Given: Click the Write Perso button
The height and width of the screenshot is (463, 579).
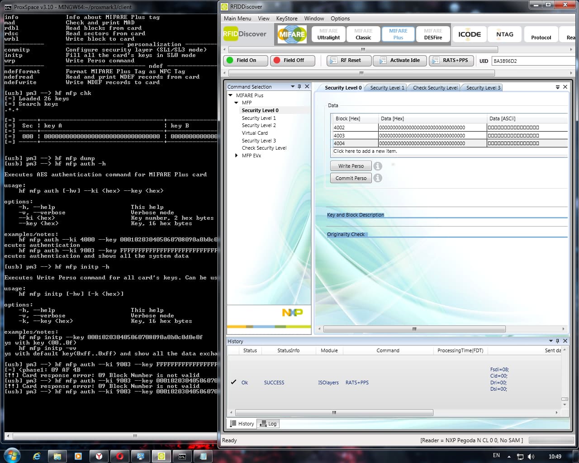Looking at the screenshot, I should click(351, 166).
